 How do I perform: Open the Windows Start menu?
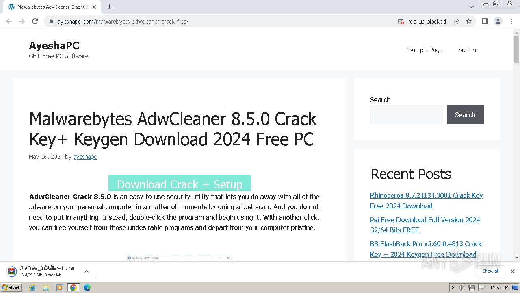coord(11,288)
